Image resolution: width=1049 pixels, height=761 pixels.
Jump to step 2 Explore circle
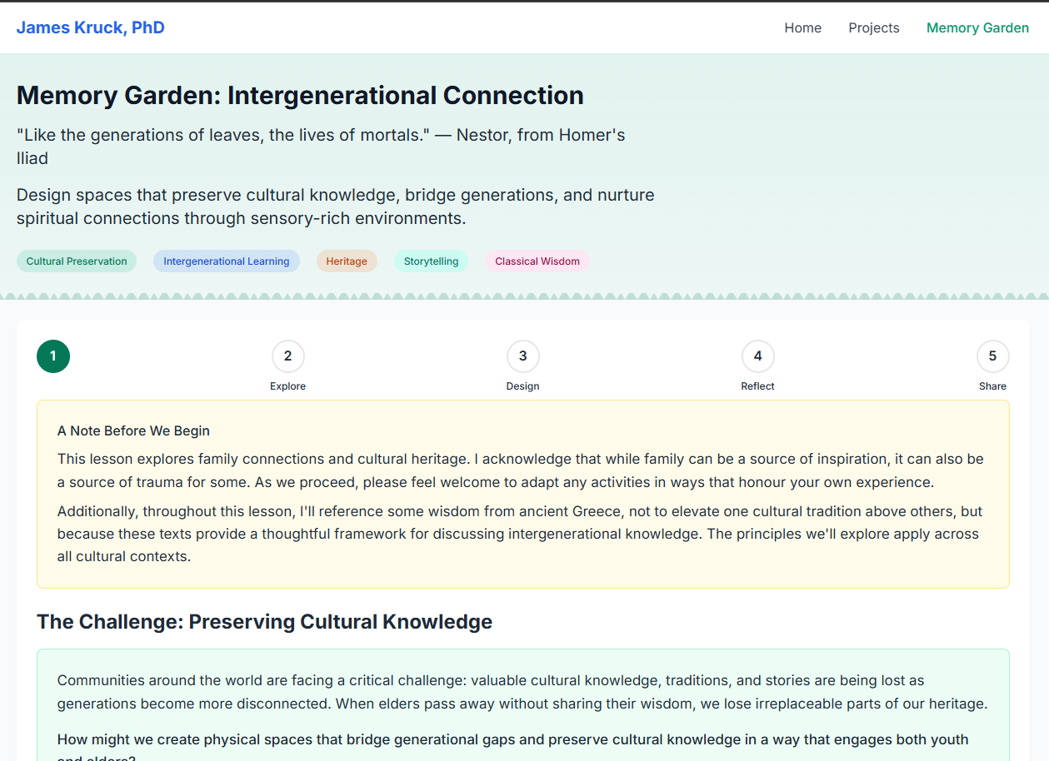pos(287,356)
